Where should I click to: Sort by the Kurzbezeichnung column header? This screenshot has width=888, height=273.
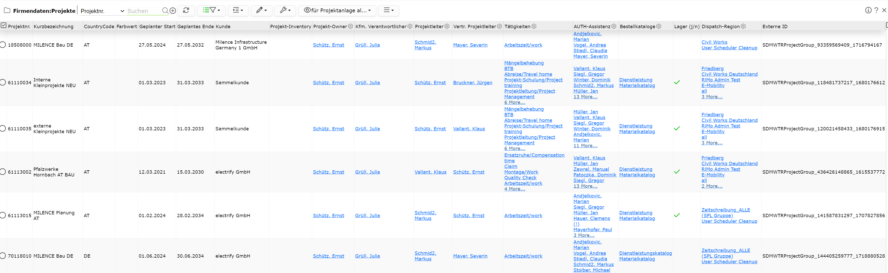pos(53,27)
